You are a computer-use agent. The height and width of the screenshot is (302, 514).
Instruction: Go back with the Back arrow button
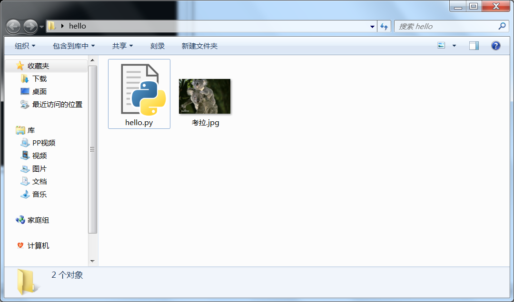point(13,26)
